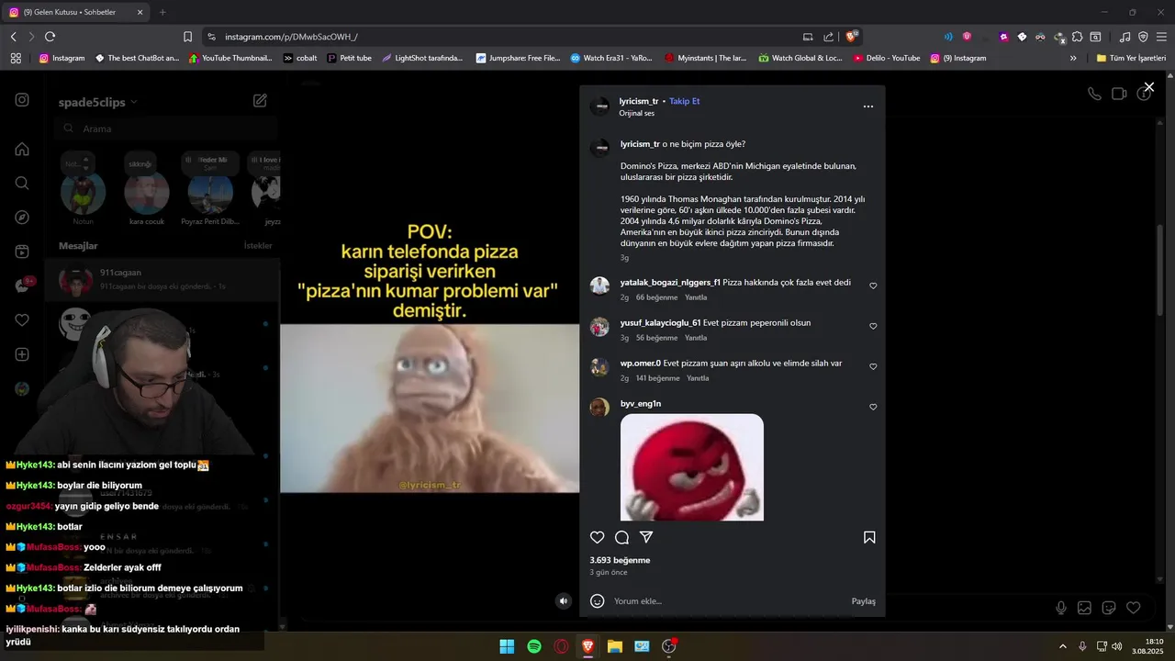The image size is (1175, 661).
Task: Open byv_eng1n's red emoji GIF comment
Action: [x=692, y=467]
